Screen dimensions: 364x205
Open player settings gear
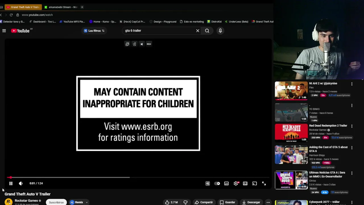[236, 184]
